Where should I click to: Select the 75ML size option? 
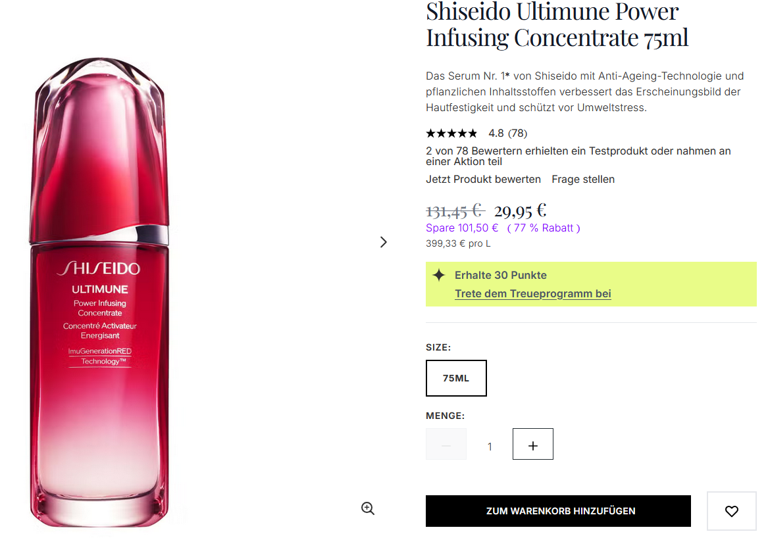[x=456, y=378]
